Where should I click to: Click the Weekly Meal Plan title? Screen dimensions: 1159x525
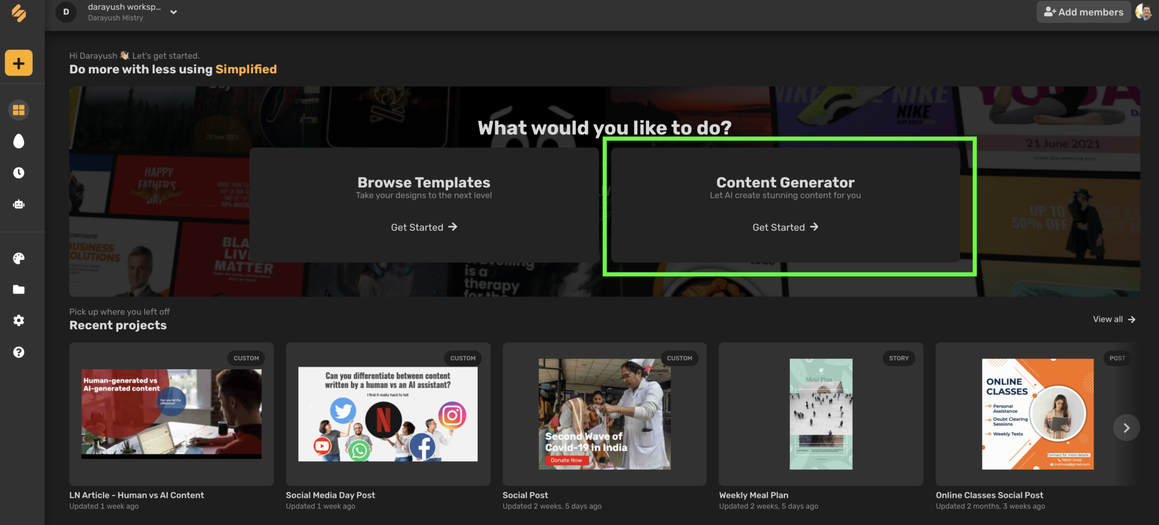point(753,495)
